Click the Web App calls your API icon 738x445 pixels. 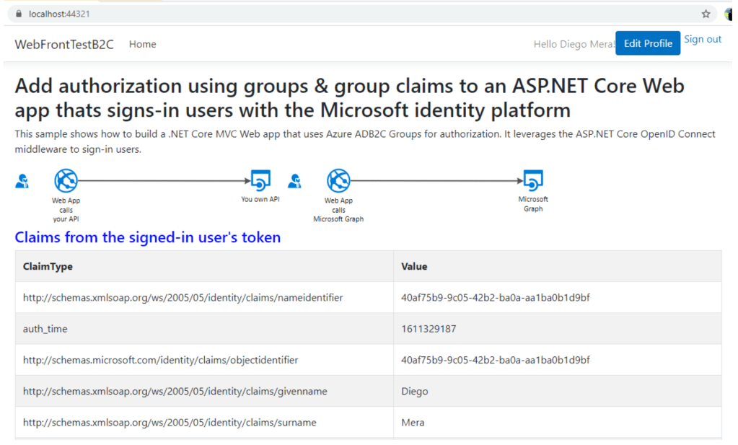(66, 181)
